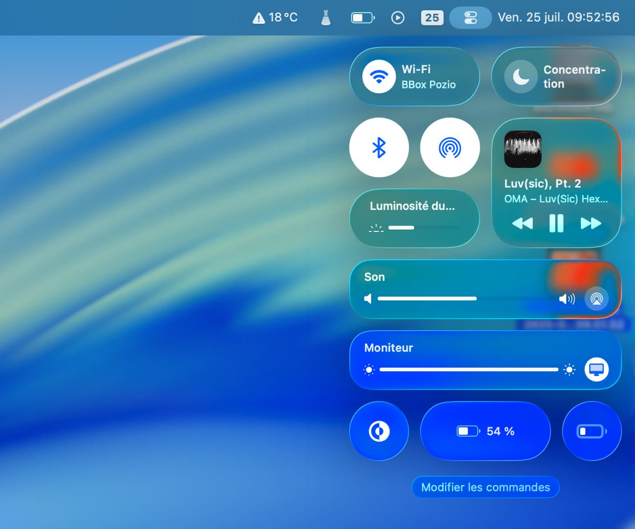Toggle Bluetooth on or off
This screenshot has height=529, width=635.
[379, 148]
